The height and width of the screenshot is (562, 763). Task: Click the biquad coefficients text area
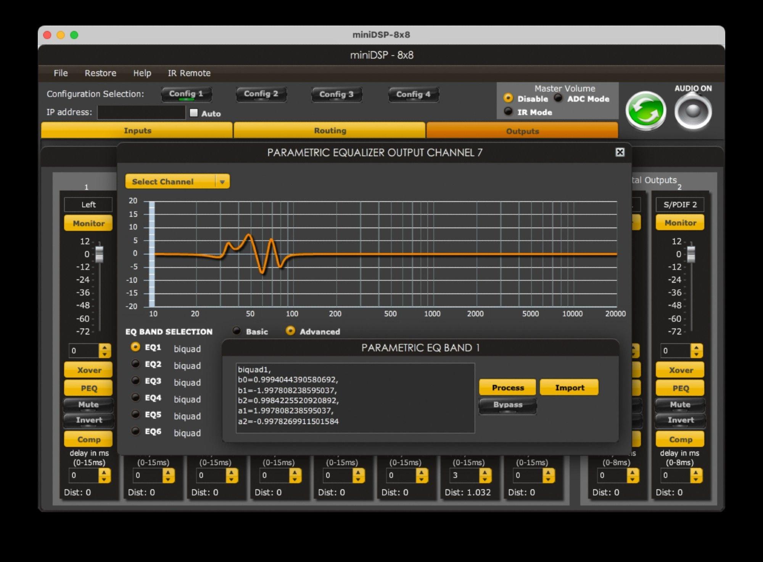click(355, 398)
